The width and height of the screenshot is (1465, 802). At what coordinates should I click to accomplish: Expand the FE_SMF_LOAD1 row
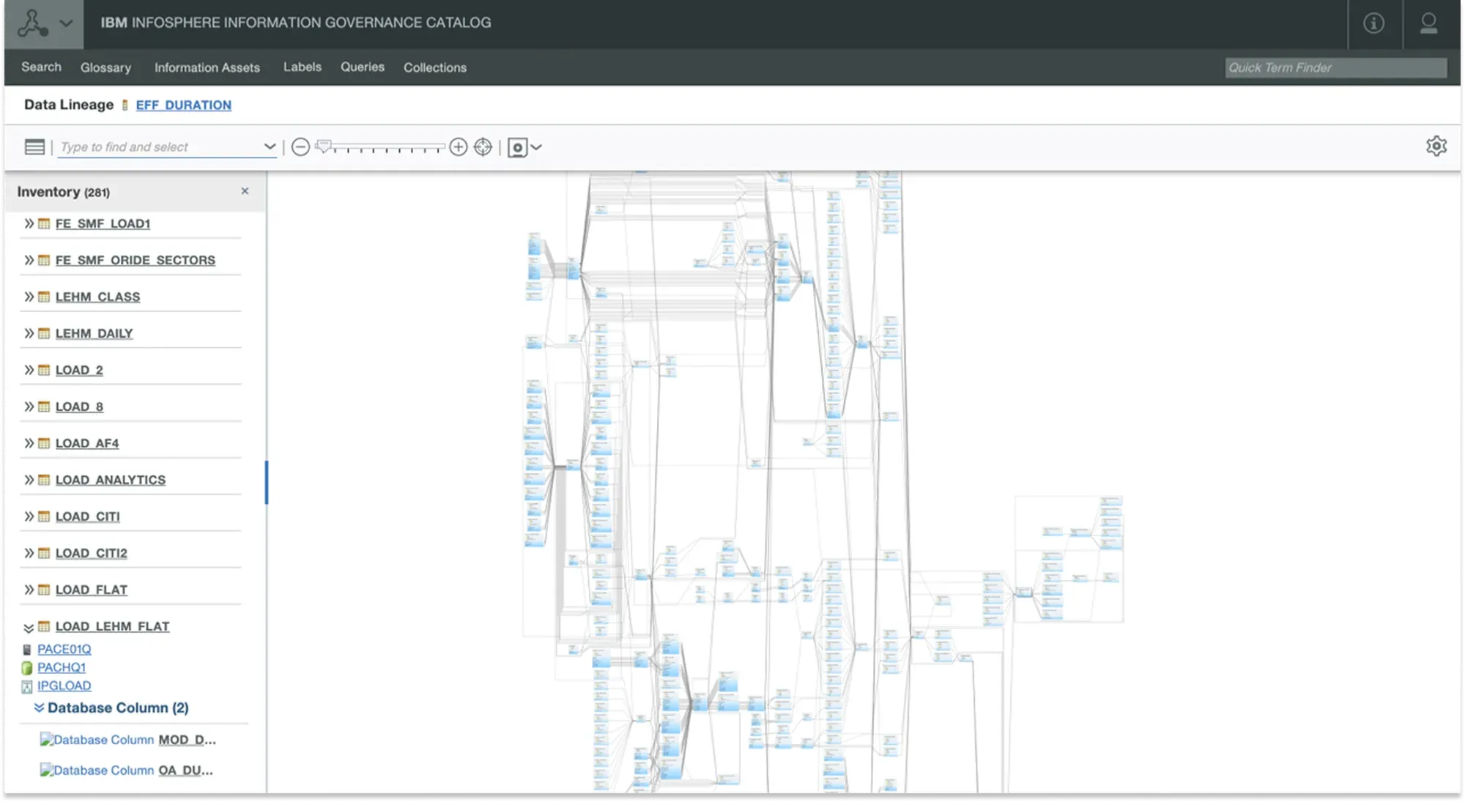click(29, 223)
